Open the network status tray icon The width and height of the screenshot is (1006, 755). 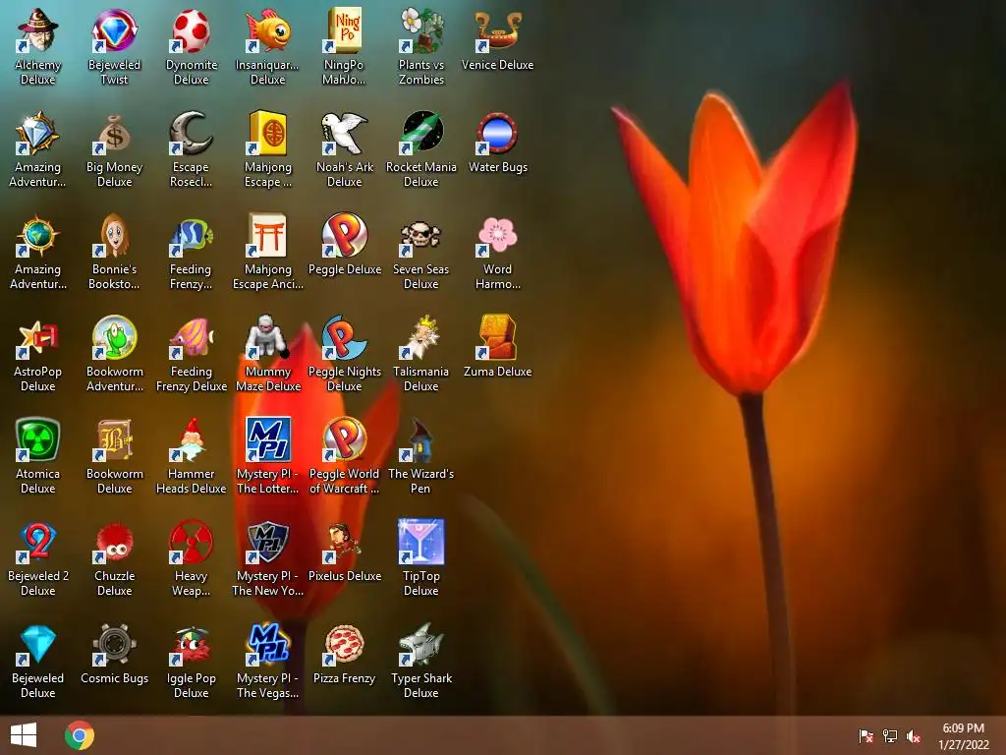(890, 735)
